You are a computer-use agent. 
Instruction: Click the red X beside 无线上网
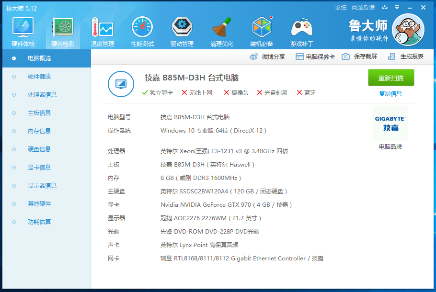tap(184, 92)
